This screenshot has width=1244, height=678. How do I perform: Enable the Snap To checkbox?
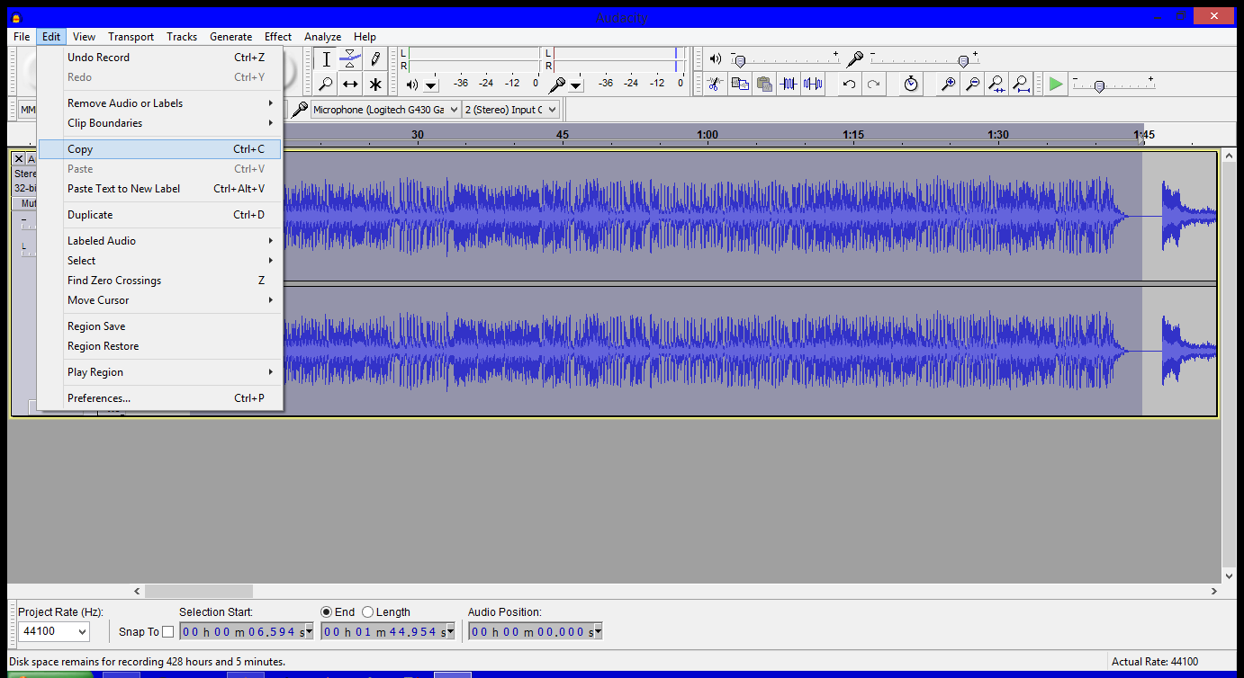167,632
